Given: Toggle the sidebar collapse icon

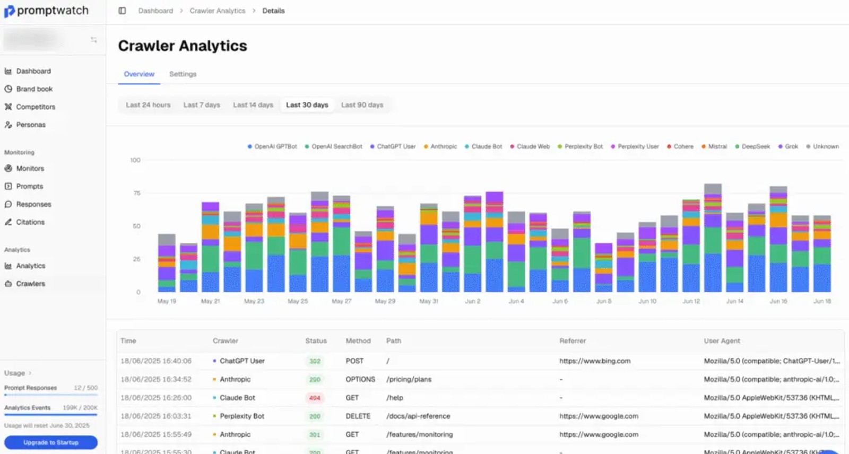Looking at the screenshot, I should [x=122, y=11].
